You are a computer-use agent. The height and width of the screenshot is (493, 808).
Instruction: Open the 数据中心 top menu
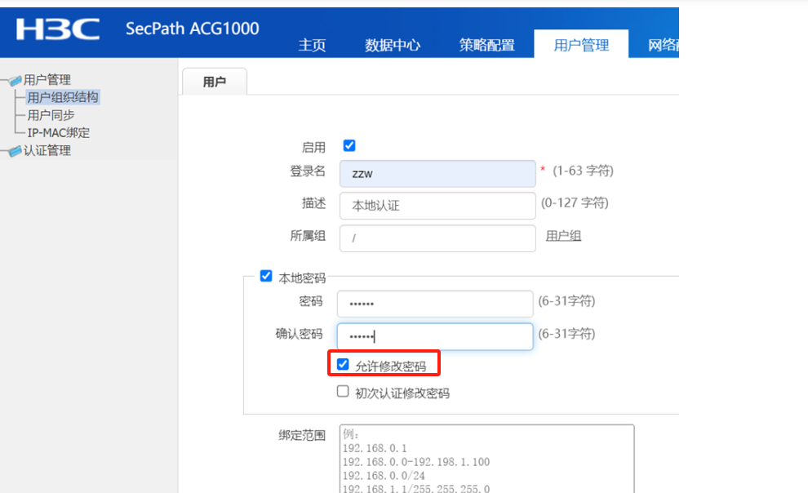tap(393, 46)
